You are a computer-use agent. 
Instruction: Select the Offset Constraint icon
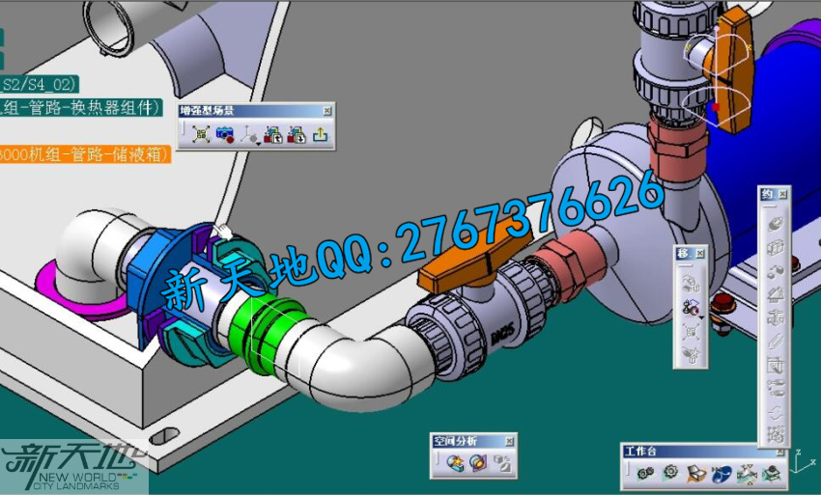[x=775, y=270]
